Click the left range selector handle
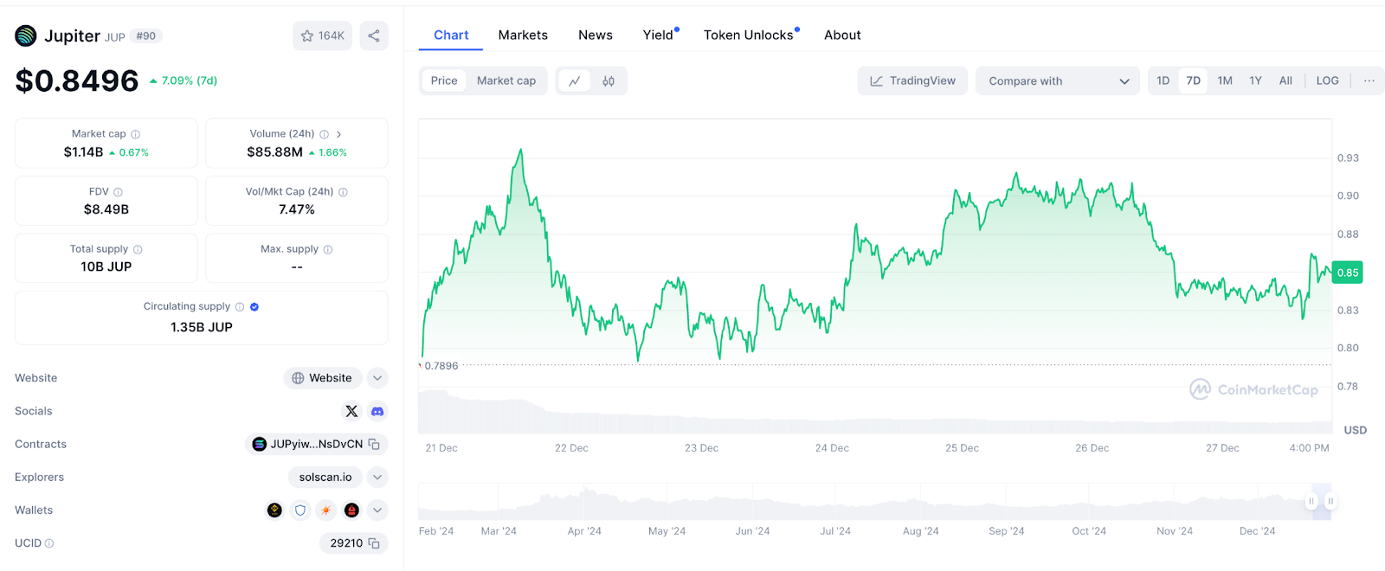The width and height of the screenshot is (1385, 571). pos(1311,501)
